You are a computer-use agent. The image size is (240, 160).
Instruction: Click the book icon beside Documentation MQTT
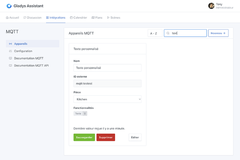click(x=10, y=58)
